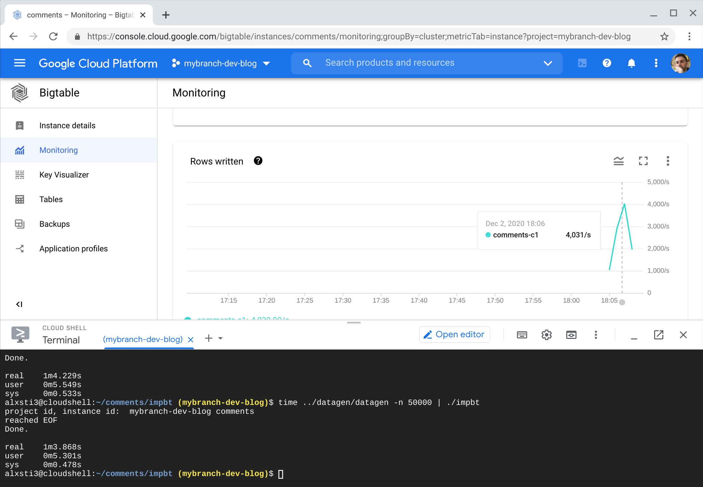This screenshot has height=487, width=703.
Task: Toggle the Cloud Shell on-screen keyboard
Action: [x=522, y=335]
